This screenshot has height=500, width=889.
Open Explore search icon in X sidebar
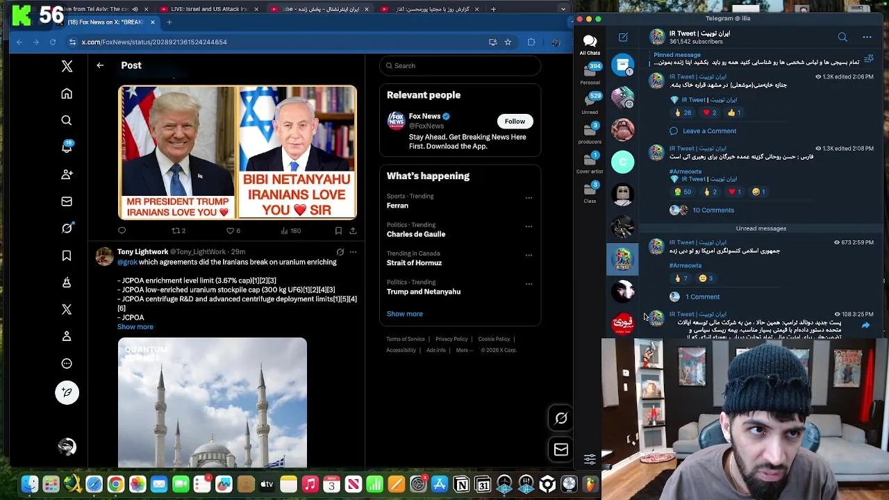point(67,120)
